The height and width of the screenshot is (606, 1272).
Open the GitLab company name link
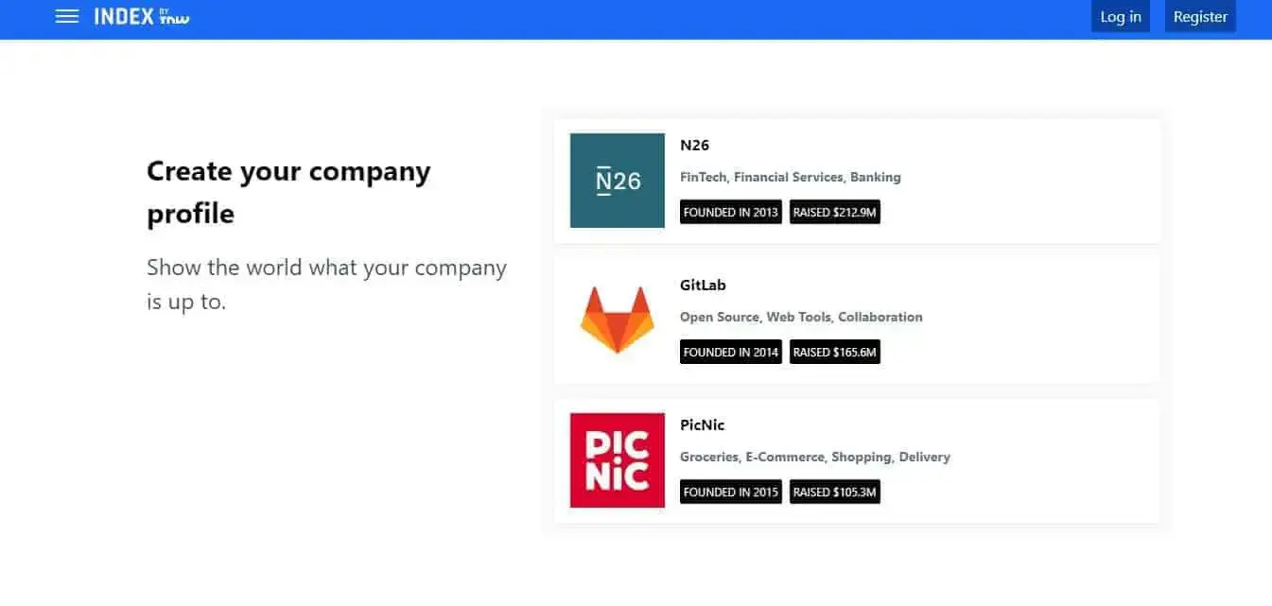point(703,286)
